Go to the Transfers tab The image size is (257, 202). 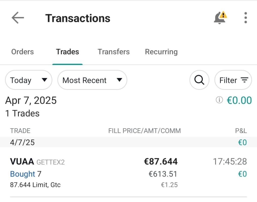point(114,52)
